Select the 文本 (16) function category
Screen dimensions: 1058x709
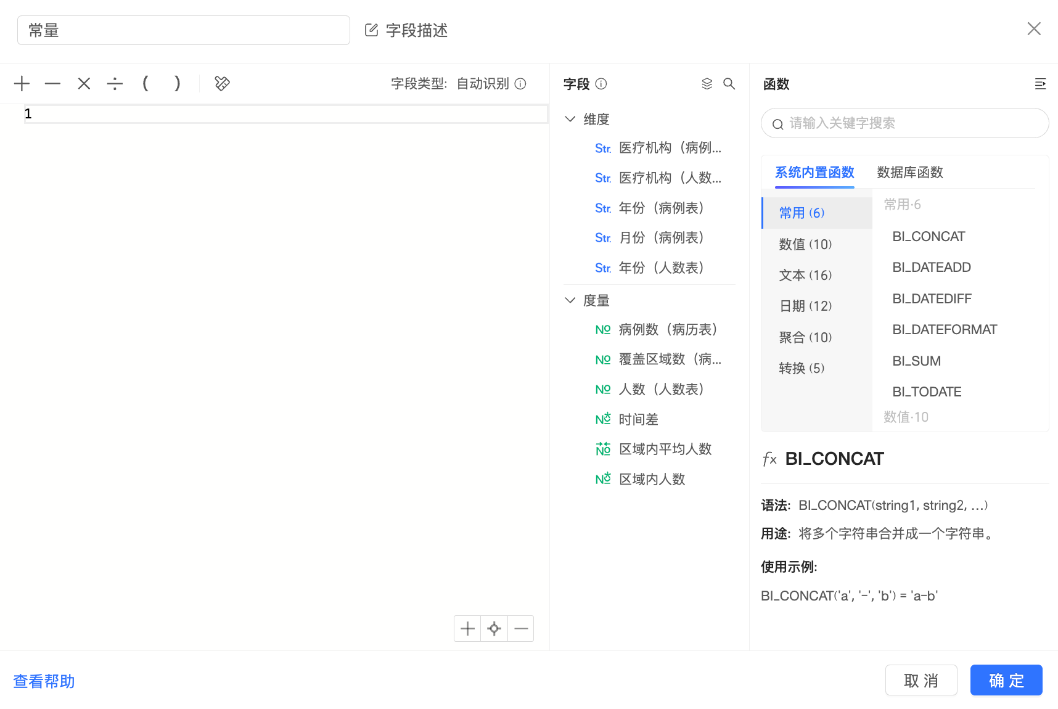point(817,275)
